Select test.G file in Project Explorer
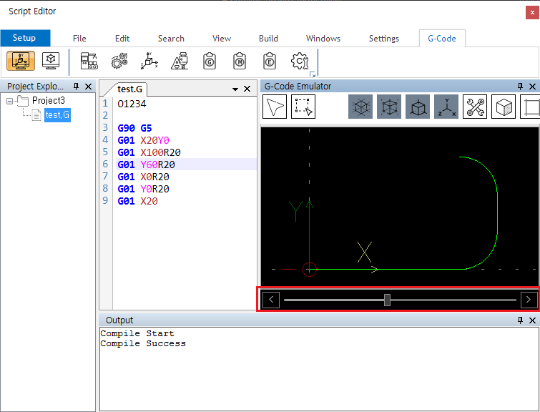This screenshot has width=540, height=412. pyautogui.click(x=57, y=115)
